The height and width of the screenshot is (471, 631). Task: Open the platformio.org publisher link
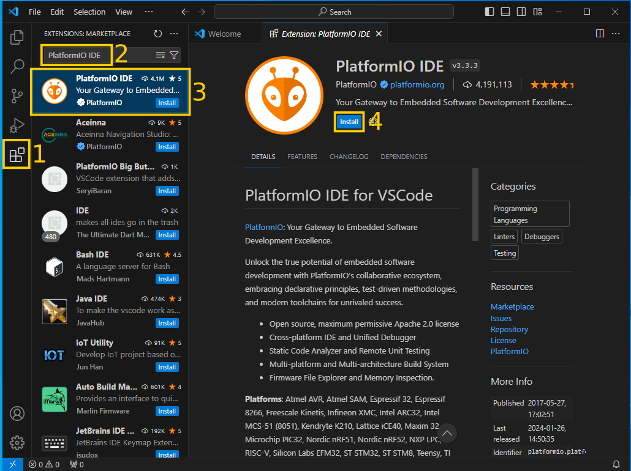tap(417, 85)
